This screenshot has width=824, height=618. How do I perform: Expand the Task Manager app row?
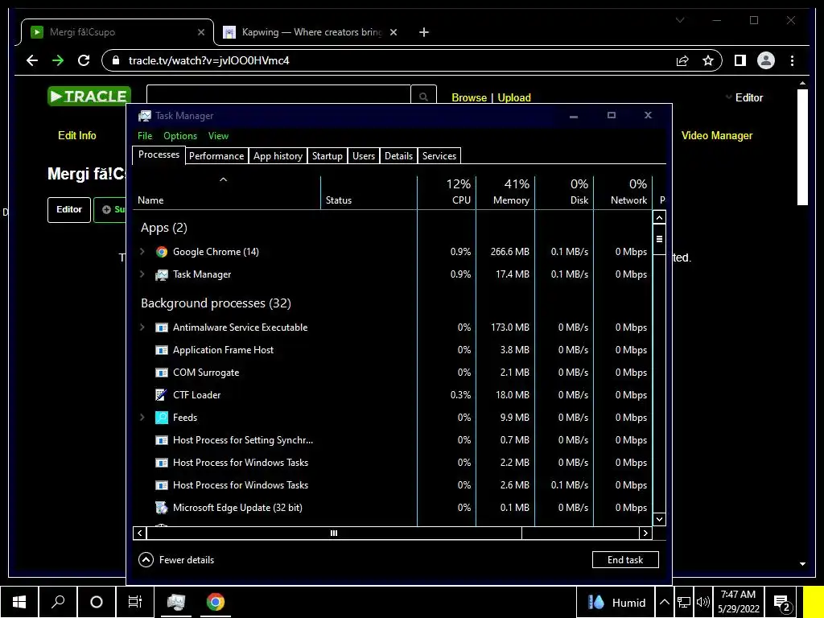coord(142,274)
